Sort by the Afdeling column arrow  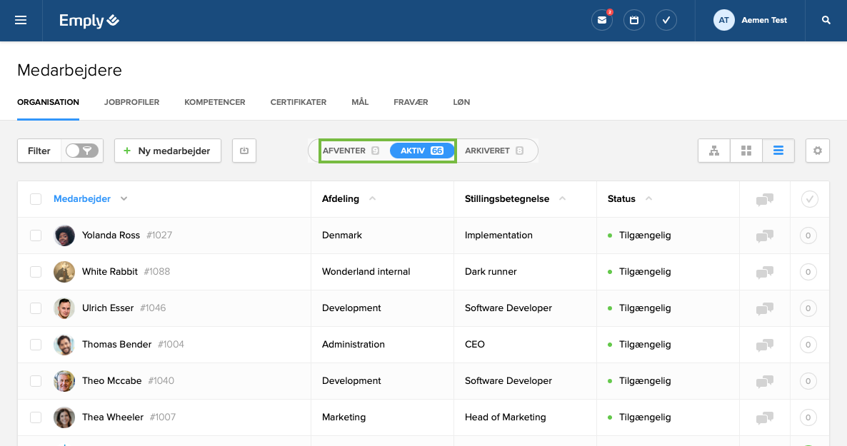(372, 198)
